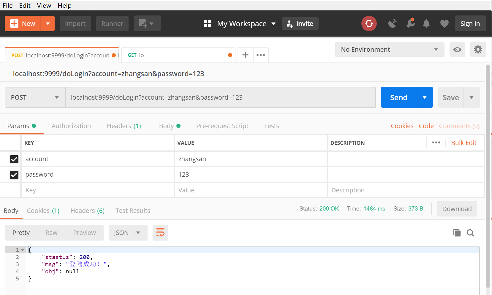Open the satellite interceptor icon

(392, 23)
